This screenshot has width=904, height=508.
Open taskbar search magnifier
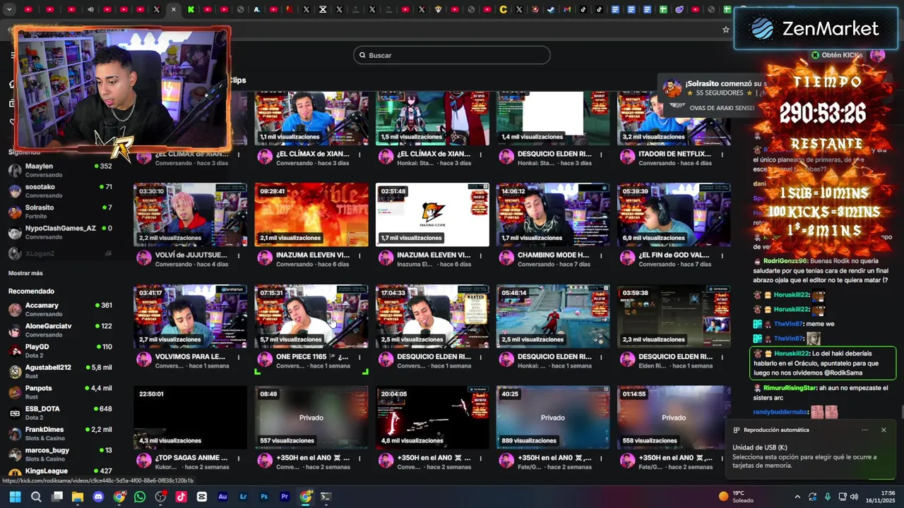tap(36, 497)
